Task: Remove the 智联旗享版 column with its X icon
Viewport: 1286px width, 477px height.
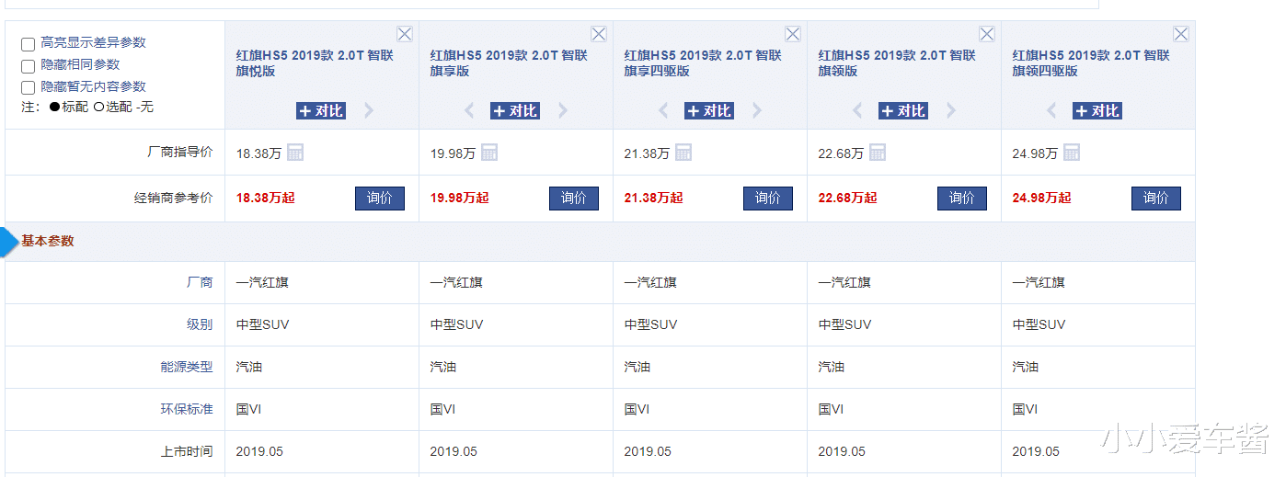Action: [599, 34]
